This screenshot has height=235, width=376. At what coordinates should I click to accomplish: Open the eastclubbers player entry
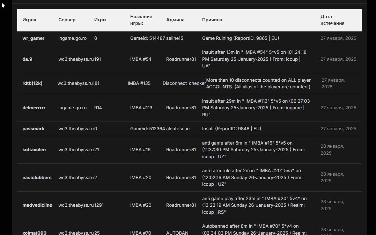point(37,178)
